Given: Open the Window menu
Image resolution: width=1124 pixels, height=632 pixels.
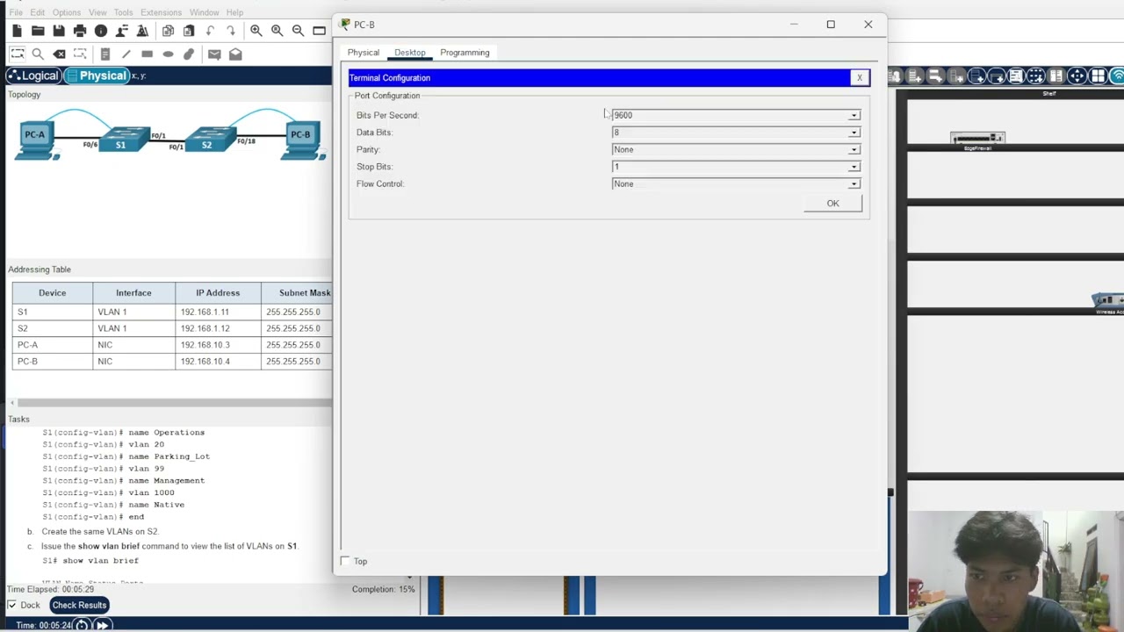Looking at the screenshot, I should tap(204, 12).
